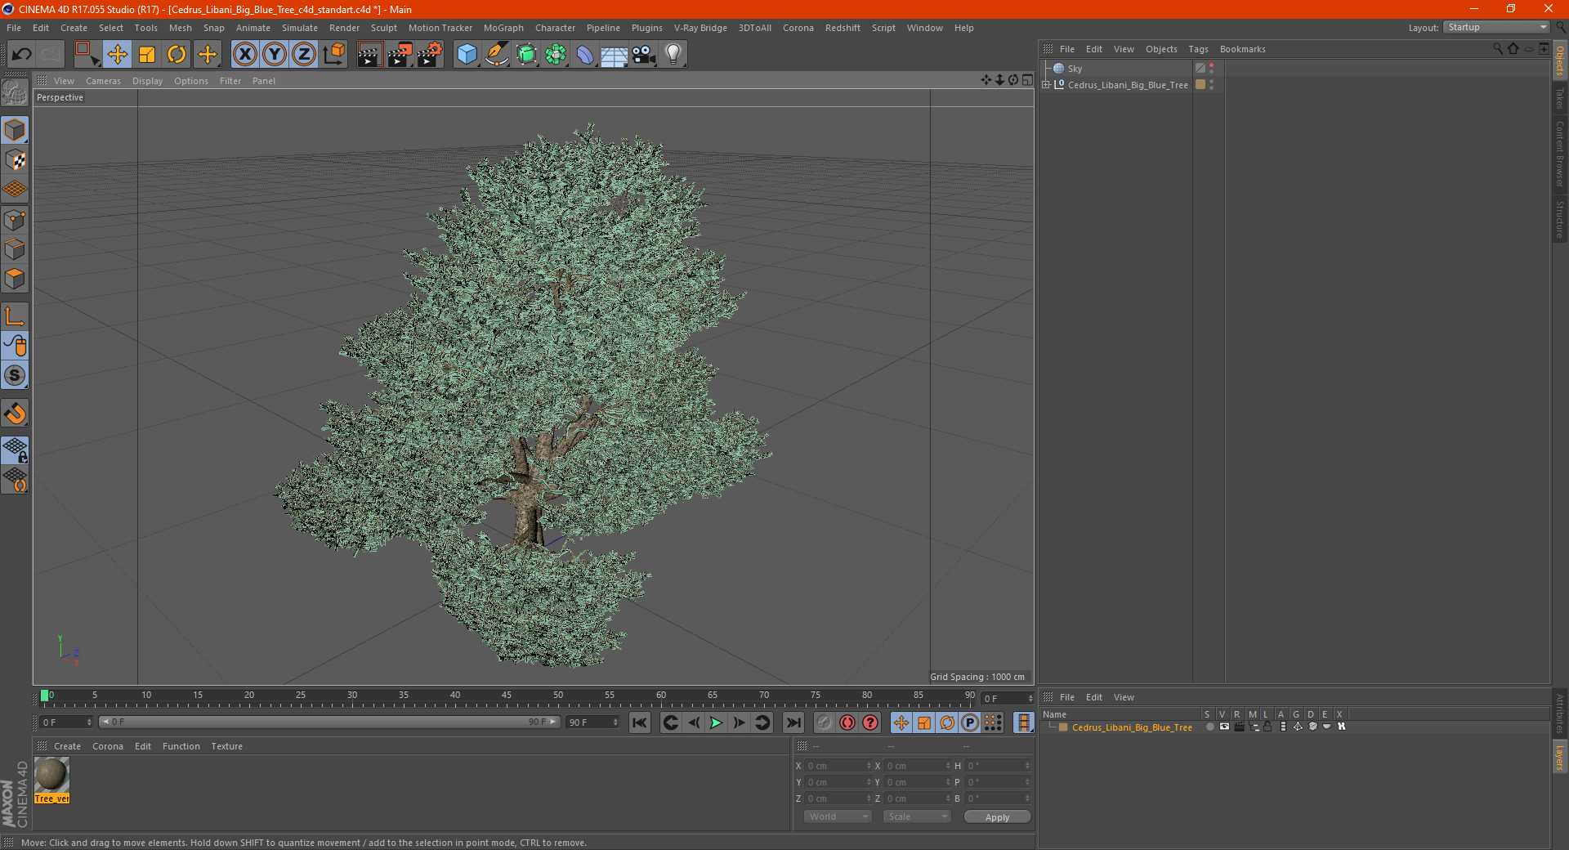Add a Cube primitive object

click(x=467, y=55)
